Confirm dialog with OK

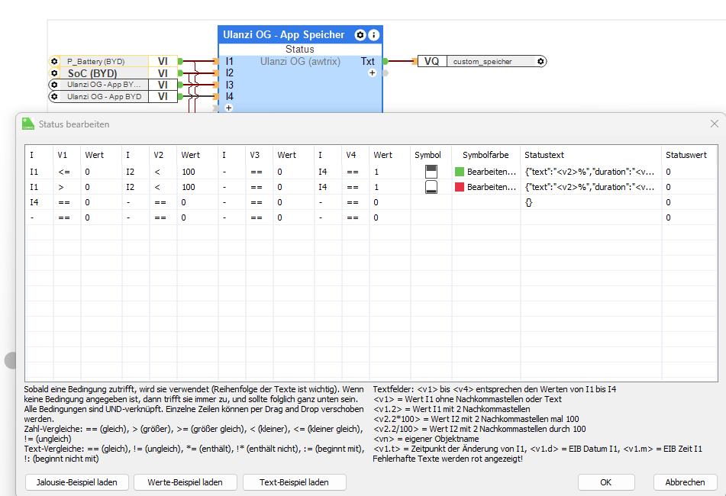pyautogui.click(x=605, y=482)
